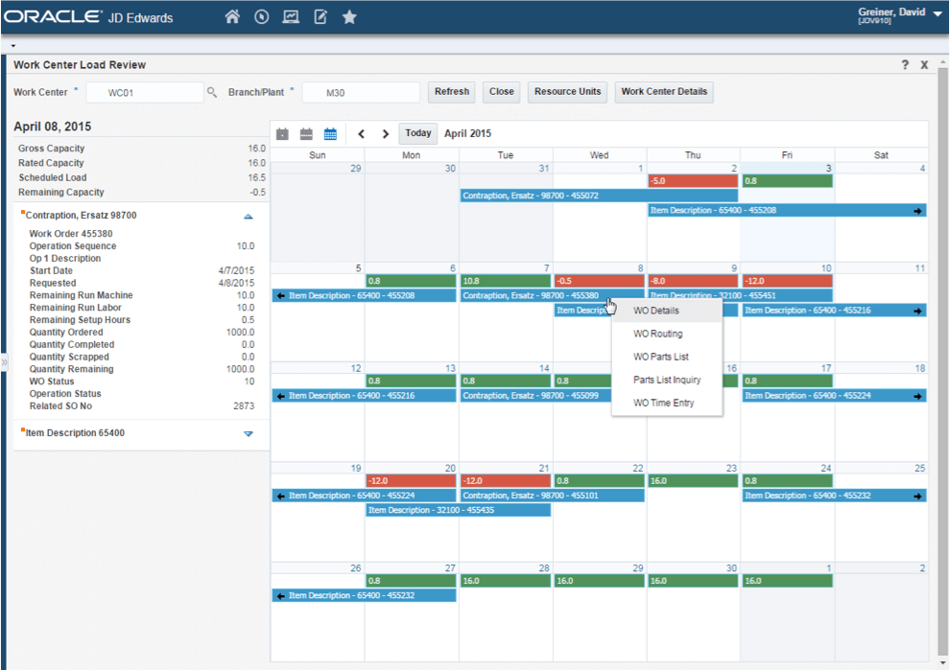Open the recent reports clock icon
Viewport: 950px width, 670px height.
tap(261, 17)
